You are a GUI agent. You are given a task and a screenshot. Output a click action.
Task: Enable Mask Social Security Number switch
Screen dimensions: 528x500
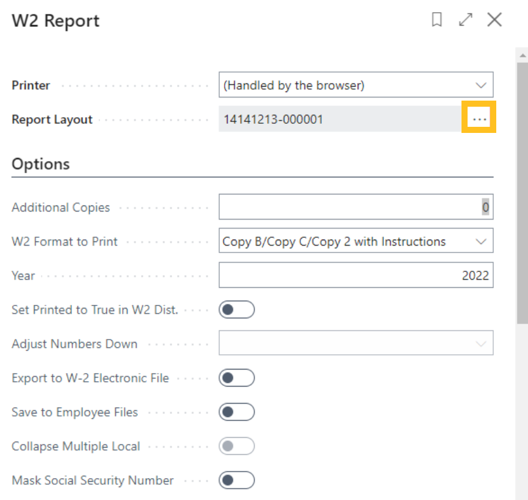point(236,480)
